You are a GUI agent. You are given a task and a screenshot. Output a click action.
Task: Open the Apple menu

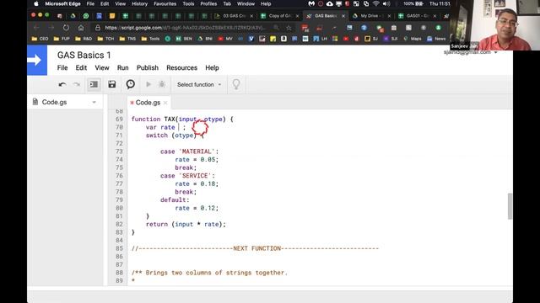click(x=35, y=3)
